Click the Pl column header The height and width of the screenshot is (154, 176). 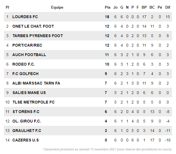pyautogui.click(x=7, y=8)
